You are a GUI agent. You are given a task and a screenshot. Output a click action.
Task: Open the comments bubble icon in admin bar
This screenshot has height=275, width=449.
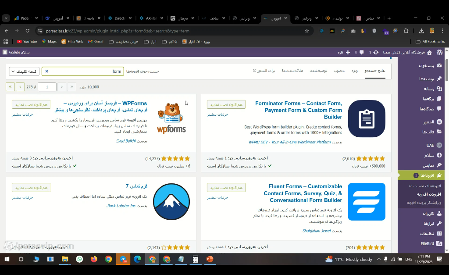tap(362, 53)
